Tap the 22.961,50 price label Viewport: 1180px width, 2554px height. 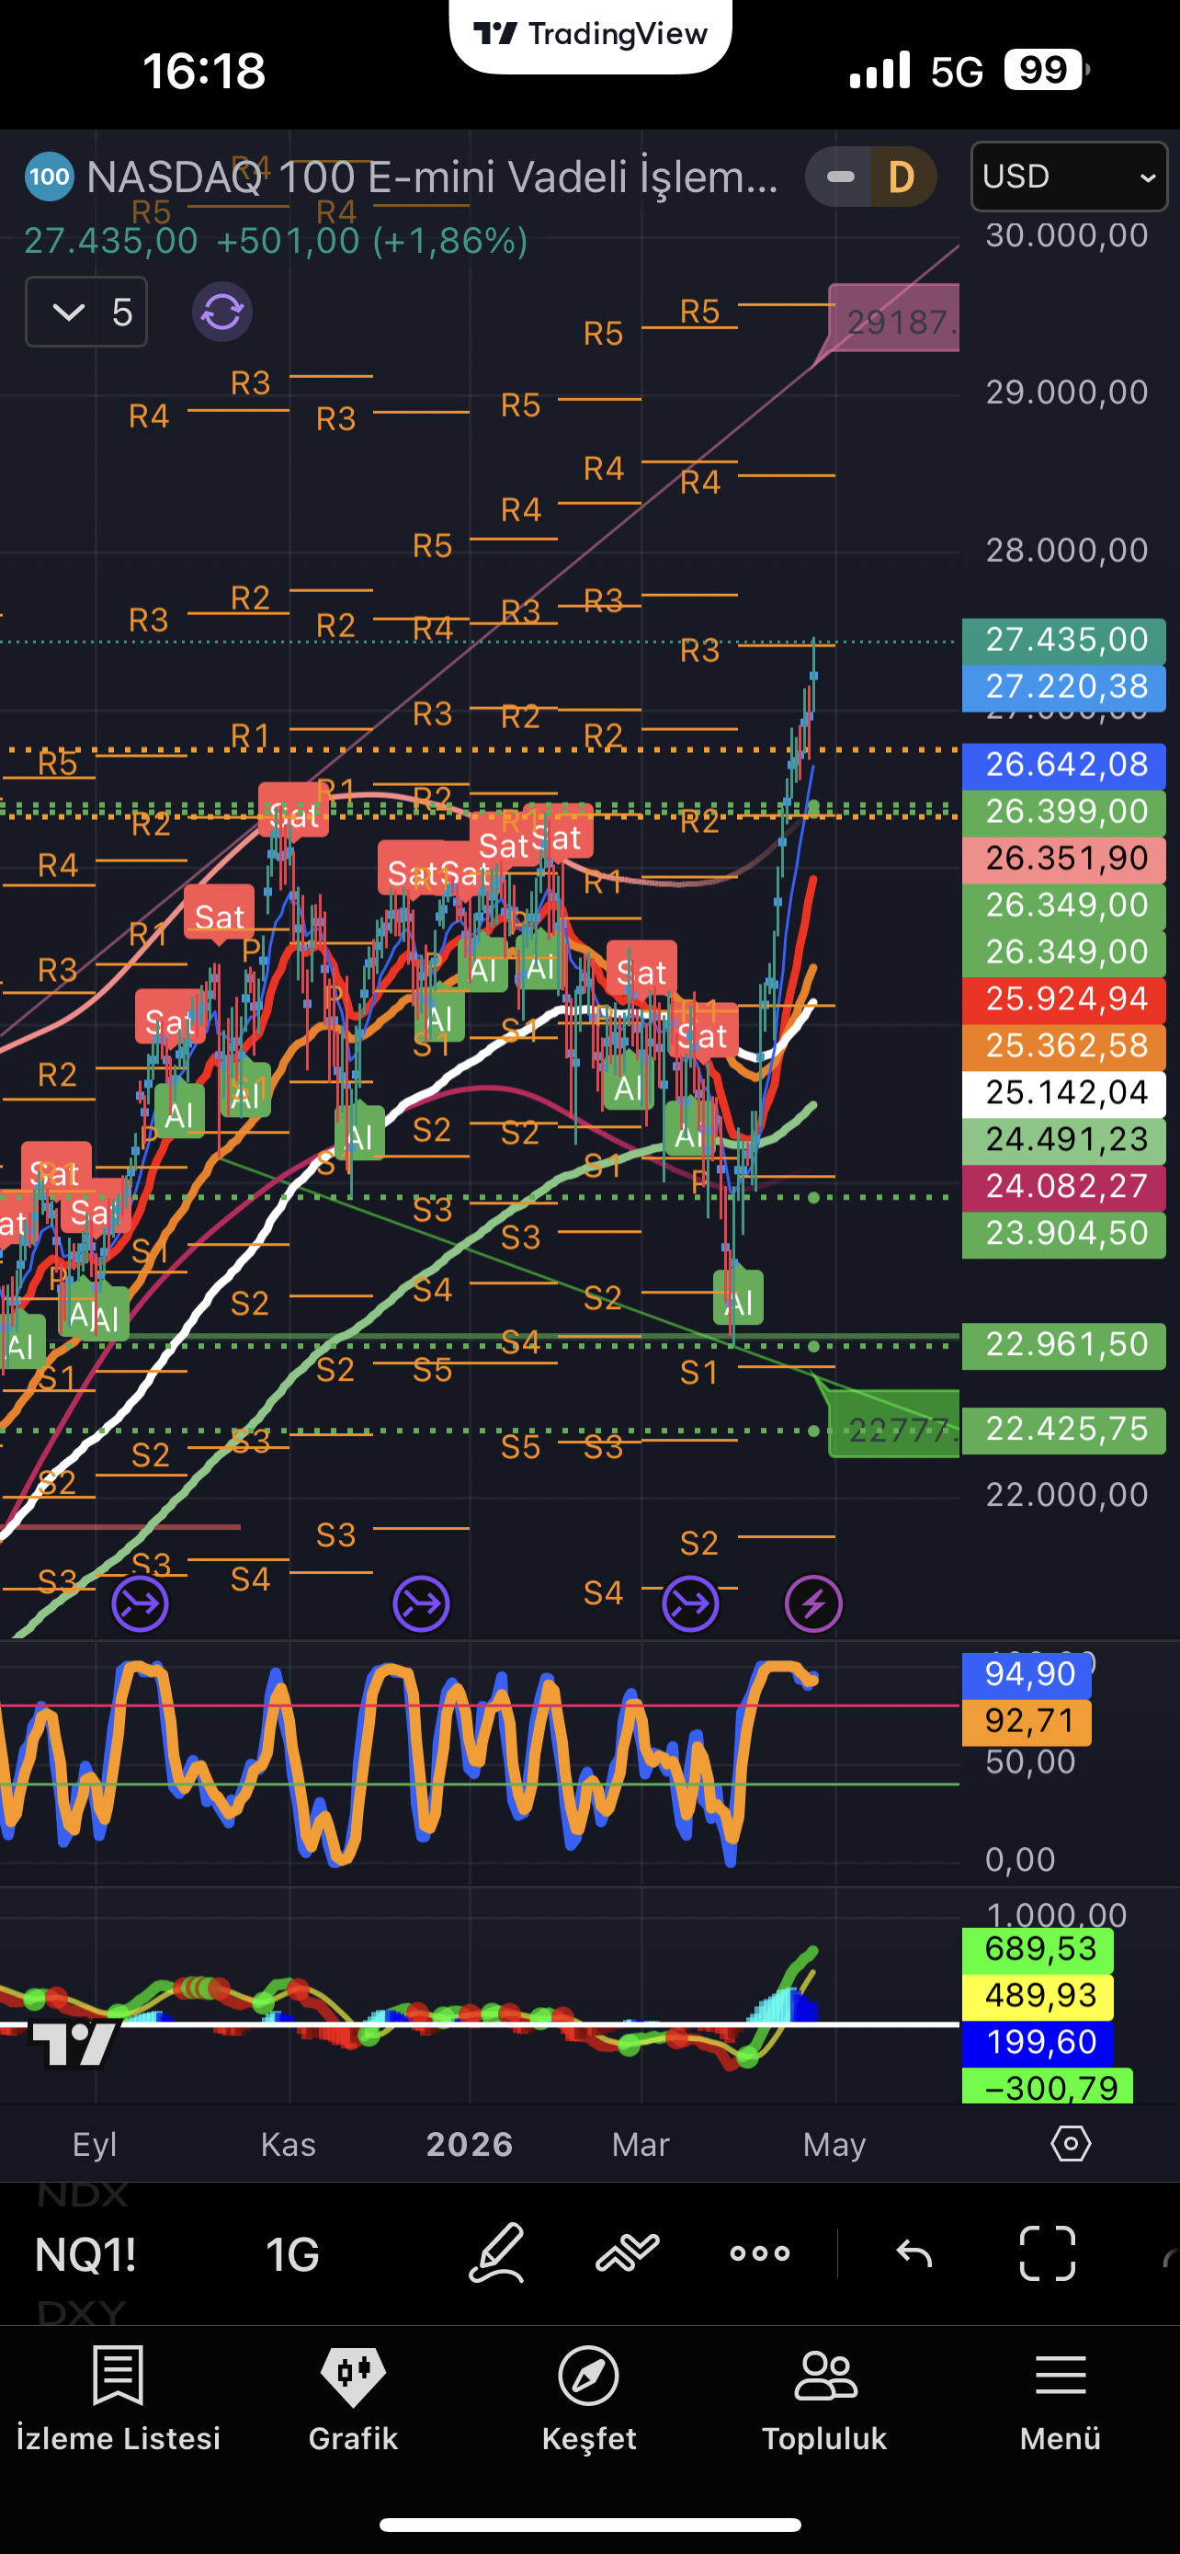click(x=1064, y=1344)
